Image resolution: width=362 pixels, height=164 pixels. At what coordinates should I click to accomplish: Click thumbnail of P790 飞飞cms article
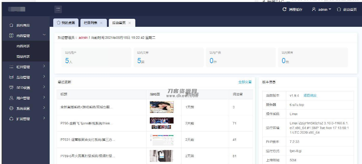click(162, 123)
